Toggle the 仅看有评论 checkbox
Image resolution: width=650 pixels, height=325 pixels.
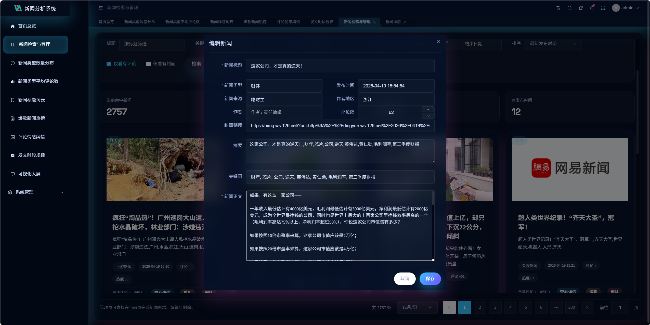point(109,64)
